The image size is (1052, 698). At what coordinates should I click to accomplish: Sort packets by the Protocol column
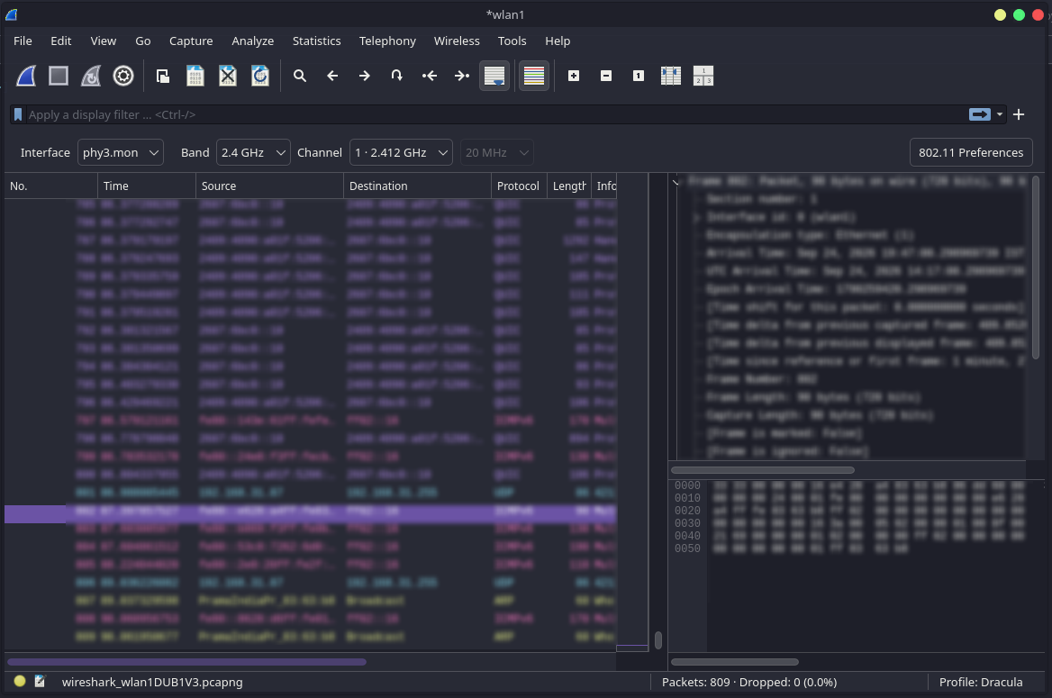[520, 186]
